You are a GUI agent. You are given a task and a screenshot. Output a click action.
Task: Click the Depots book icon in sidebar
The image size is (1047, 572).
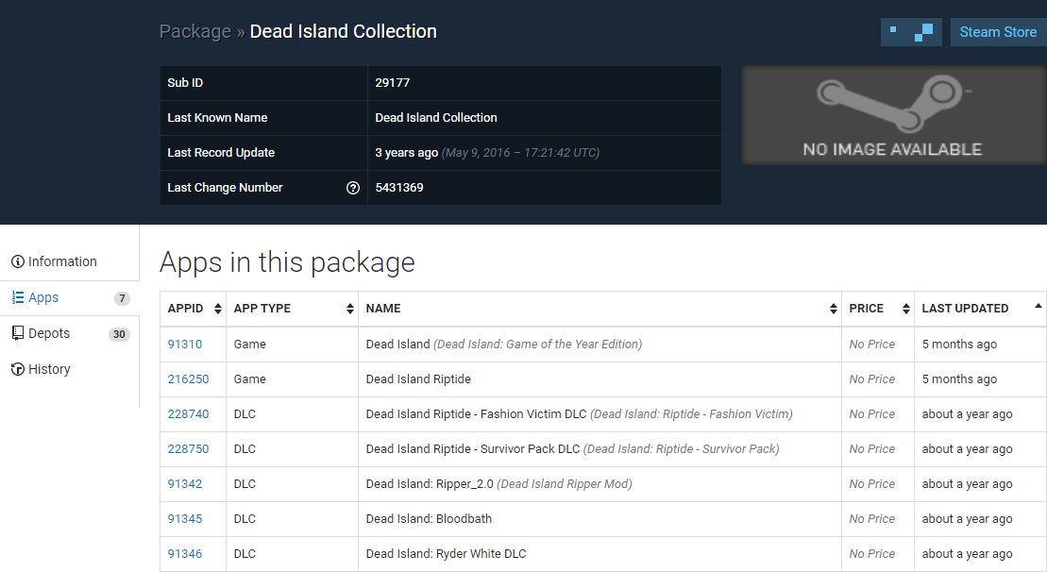[x=18, y=333]
